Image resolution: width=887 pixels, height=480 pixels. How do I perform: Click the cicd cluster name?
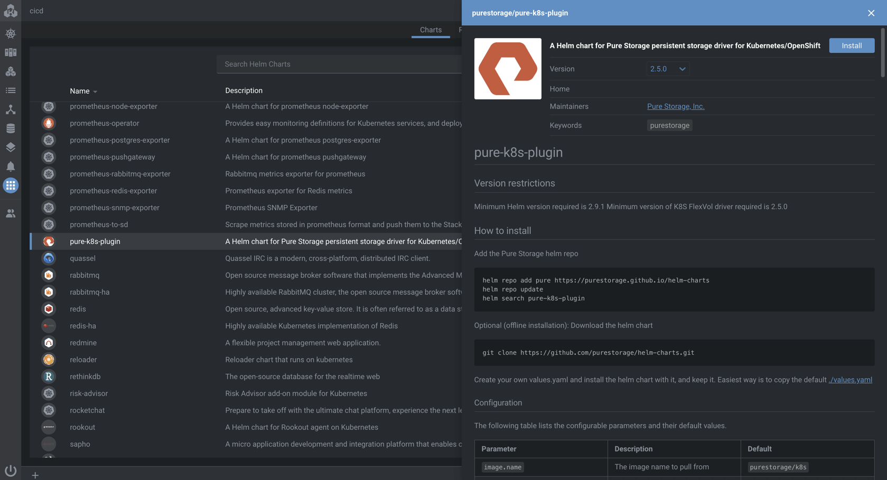tap(36, 11)
